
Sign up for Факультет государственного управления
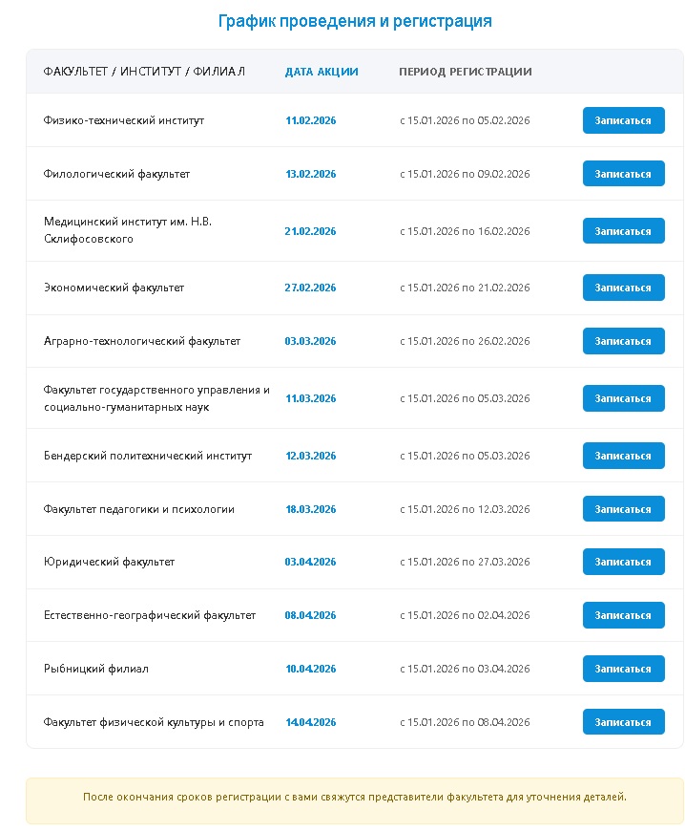point(624,398)
